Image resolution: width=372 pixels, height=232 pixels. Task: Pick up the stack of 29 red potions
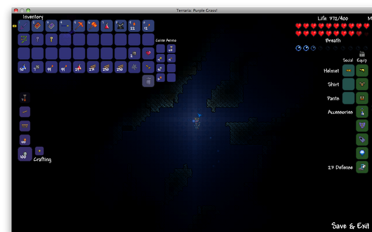(79, 67)
